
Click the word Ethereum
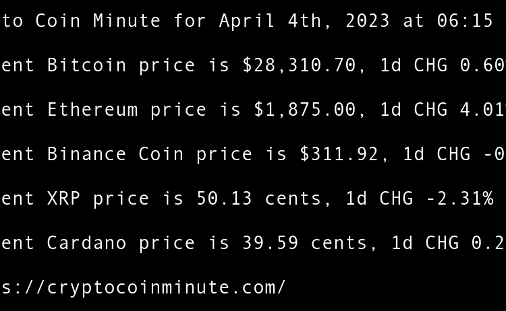pyautogui.click(x=92, y=110)
